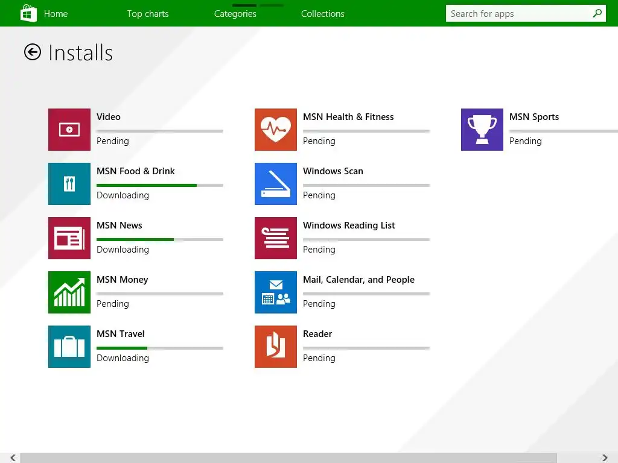Click the Installs page heading
The height and width of the screenshot is (463, 618).
point(81,53)
